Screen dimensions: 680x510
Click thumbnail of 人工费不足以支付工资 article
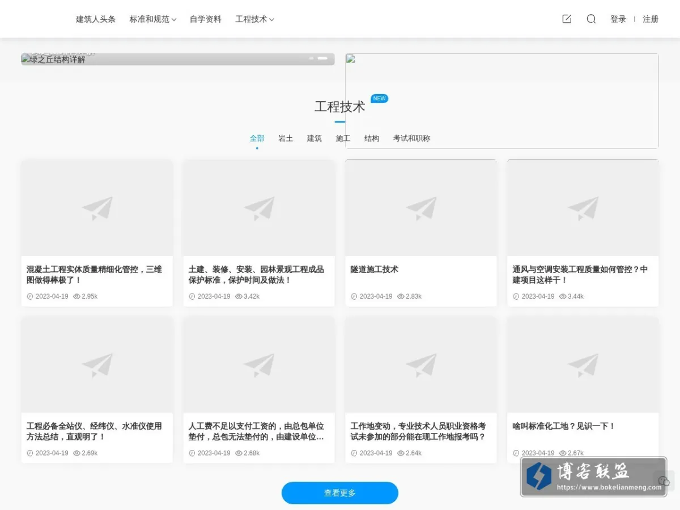click(x=259, y=364)
